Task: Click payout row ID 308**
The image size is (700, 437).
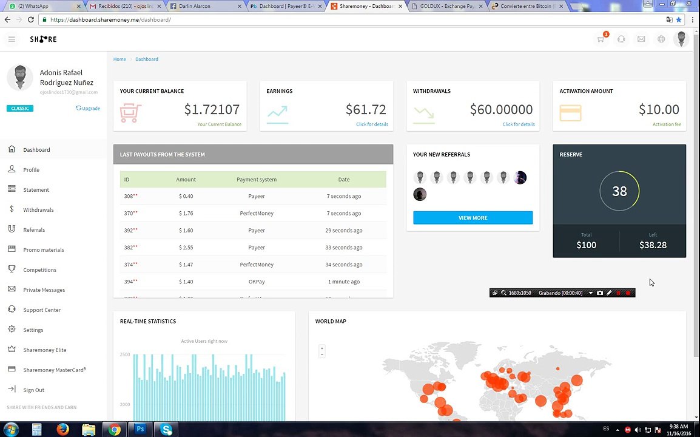Action: click(x=131, y=196)
